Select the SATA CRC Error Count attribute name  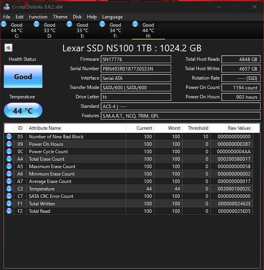coord(51,196)
